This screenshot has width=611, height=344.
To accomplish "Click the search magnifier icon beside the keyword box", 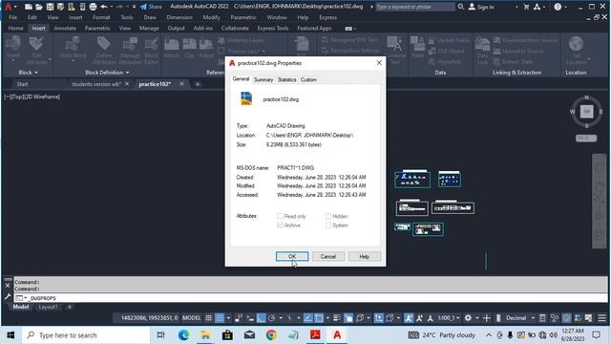I will (460, 7).
